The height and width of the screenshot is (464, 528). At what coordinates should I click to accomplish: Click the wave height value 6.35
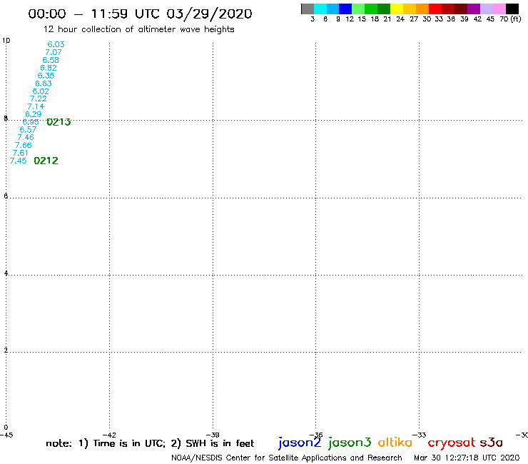click(x=46, y=76)
